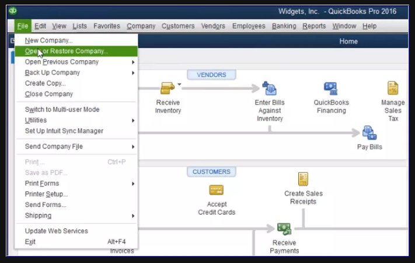Open the View menu
The width and height of the screenshot is (415, 263).
(59, 26)
